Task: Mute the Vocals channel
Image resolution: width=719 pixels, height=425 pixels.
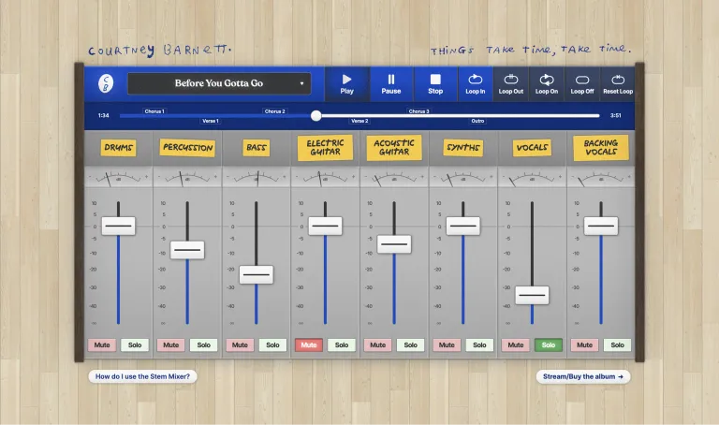Action: [516, 344]
